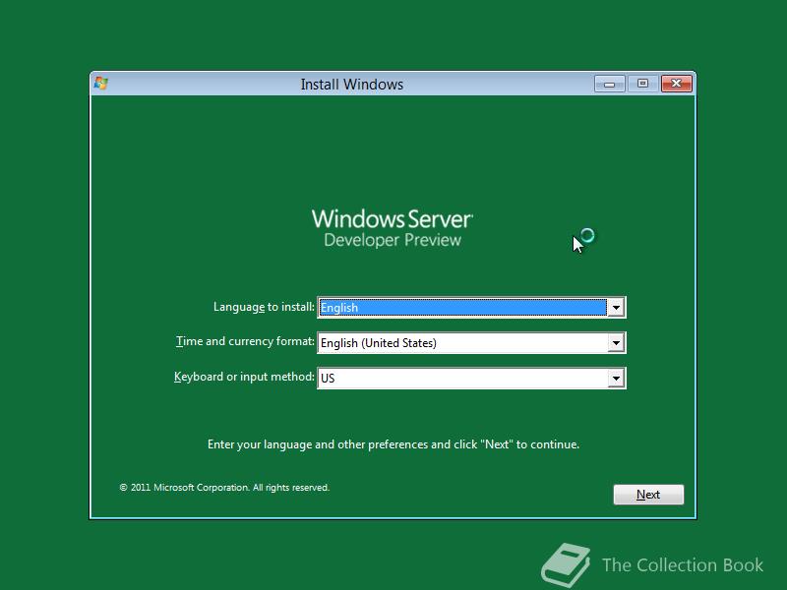Minimize the Install Windows dialog

609,84
